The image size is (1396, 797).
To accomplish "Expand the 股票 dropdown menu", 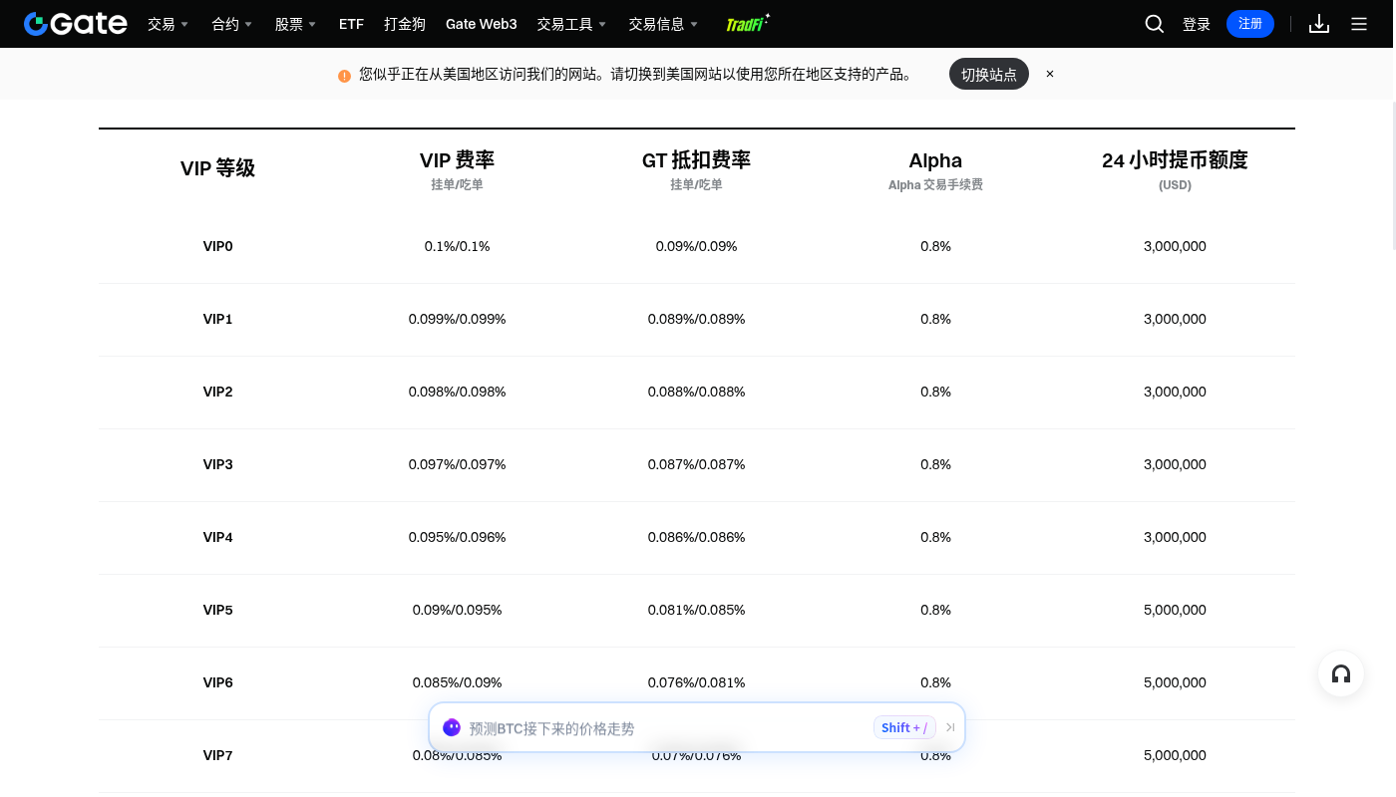I will (296, 24).
